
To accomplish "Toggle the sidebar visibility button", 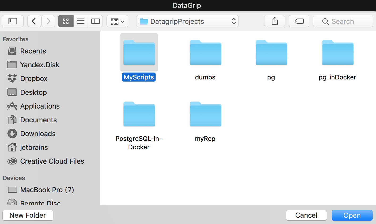I will point(13,21).
